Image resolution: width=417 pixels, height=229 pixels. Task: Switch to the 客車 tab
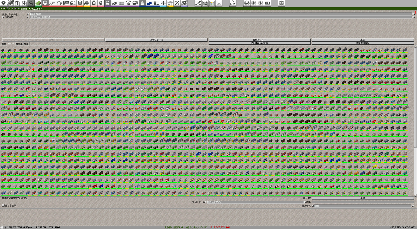click(x=11, y=44)
